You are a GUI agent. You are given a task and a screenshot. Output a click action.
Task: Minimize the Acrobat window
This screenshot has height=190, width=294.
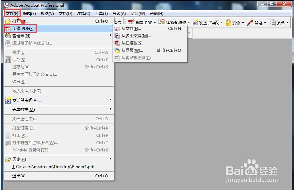coord(263,4)
